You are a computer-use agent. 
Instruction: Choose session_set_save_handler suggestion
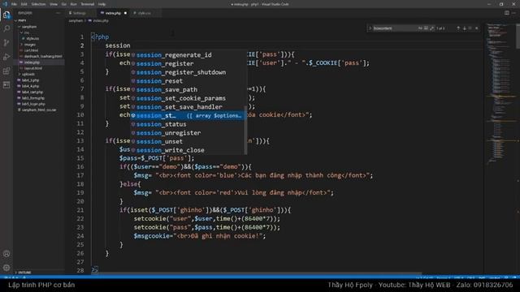(188, 106)
